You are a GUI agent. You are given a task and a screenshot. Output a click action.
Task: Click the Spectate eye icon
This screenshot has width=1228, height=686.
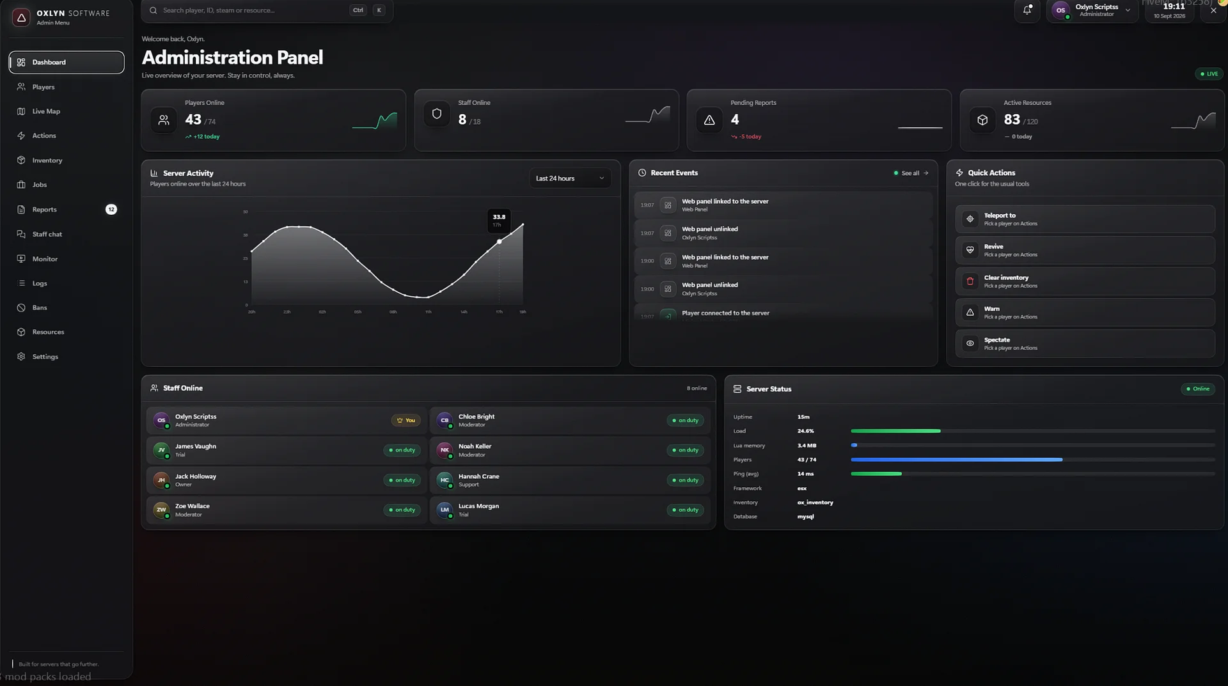(x=970, y=343)
